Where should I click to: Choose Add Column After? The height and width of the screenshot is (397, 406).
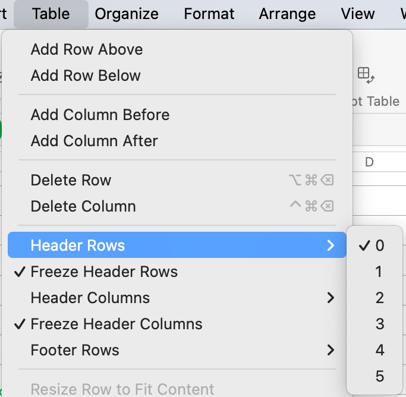pos(94,141)
